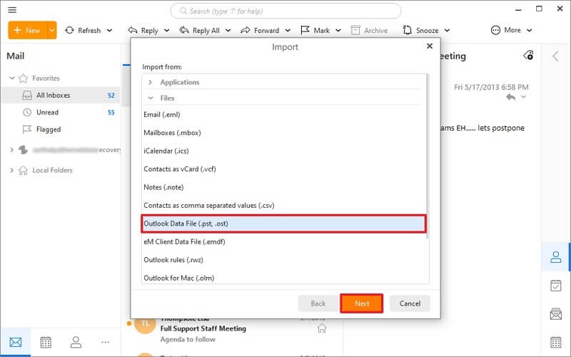Select eM Client Data File (.emdf)

[x=284, y=241]
